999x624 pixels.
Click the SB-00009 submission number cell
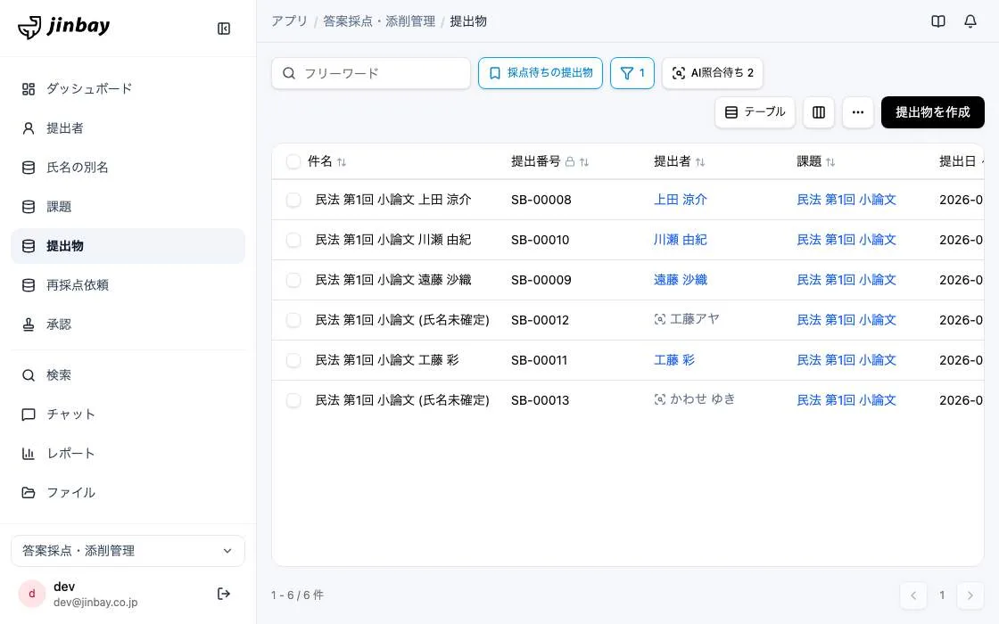point(541,280)
